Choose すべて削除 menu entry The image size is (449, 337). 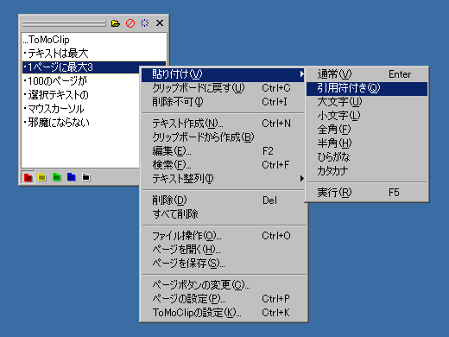[x=224, y=214]
